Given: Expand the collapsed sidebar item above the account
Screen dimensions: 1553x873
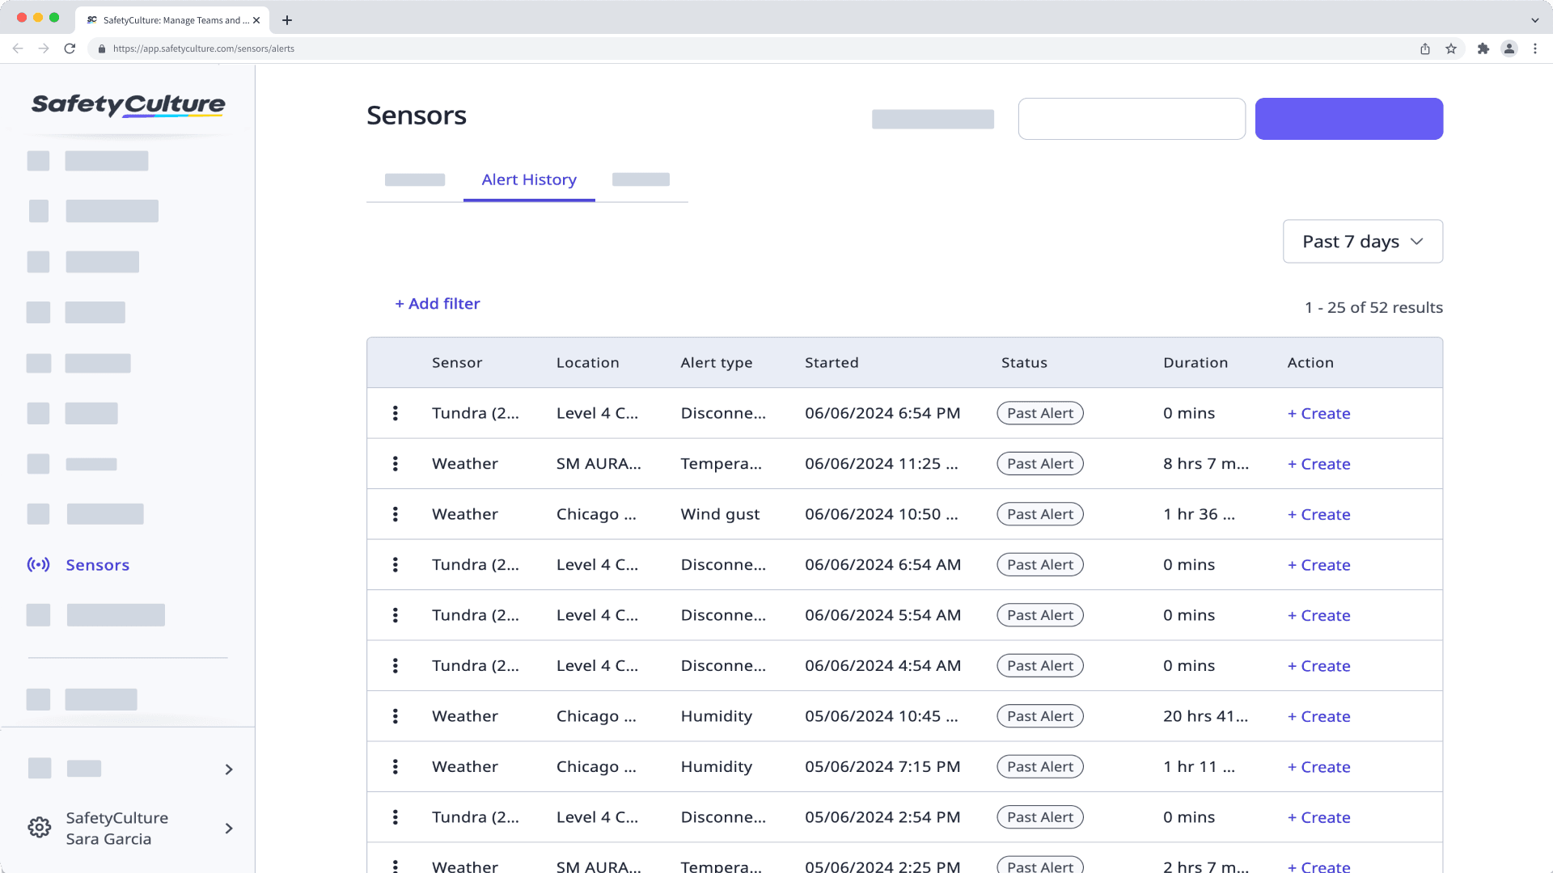Looking at the screenshot, I should tap(228, 769).
